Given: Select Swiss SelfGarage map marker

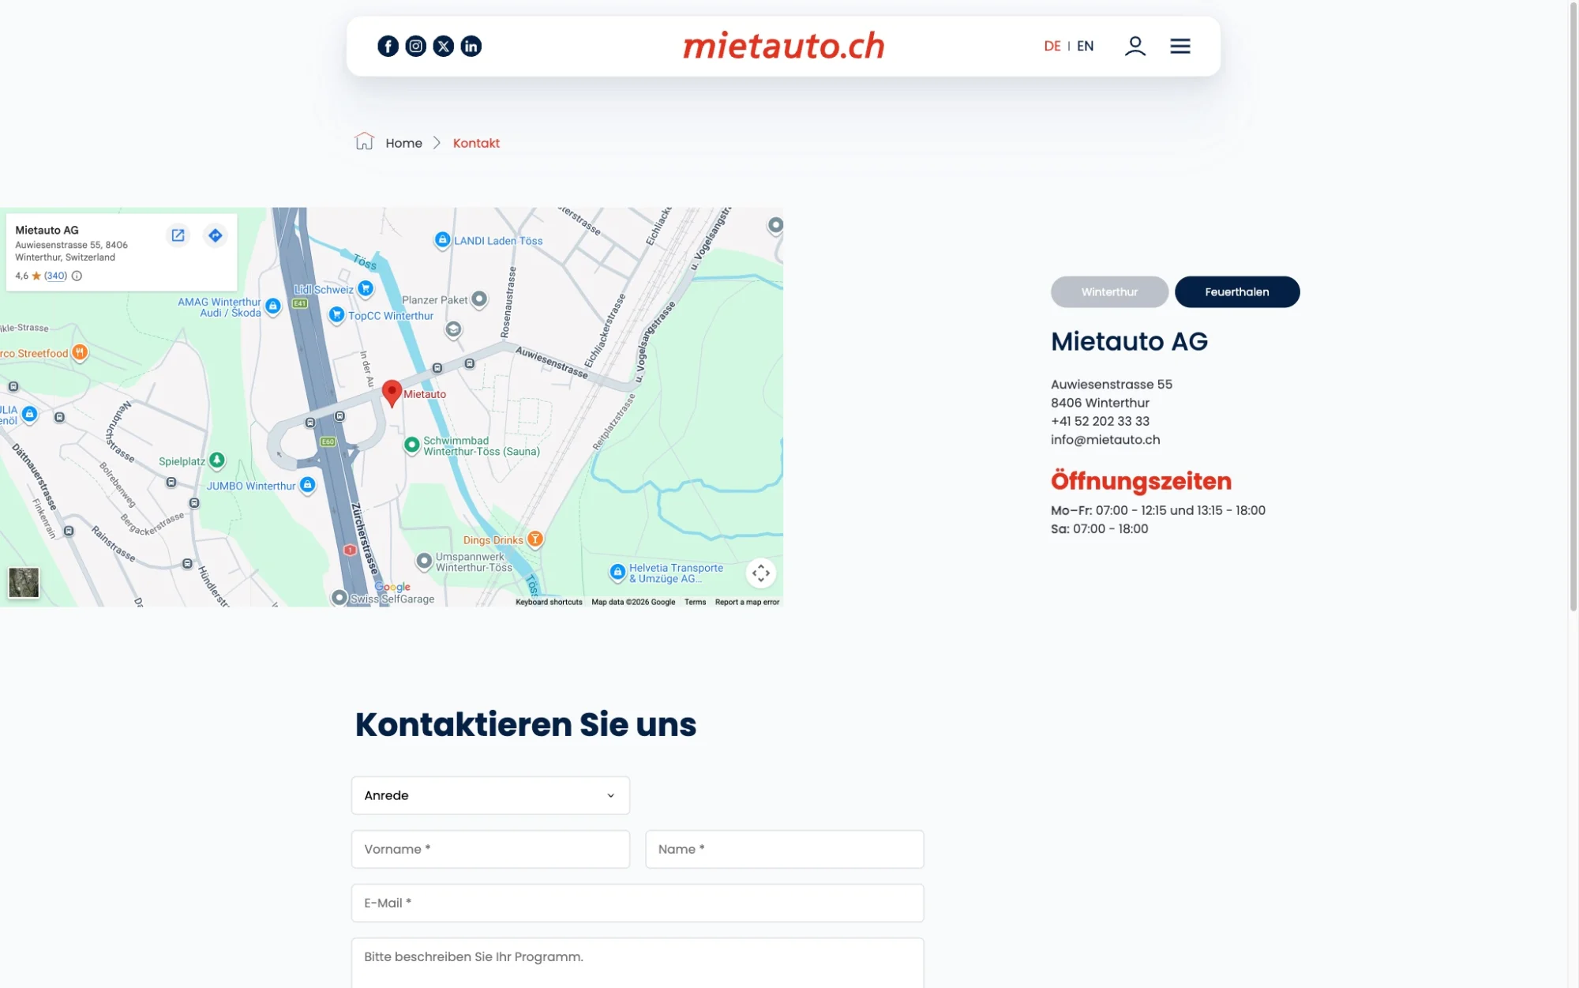Looking at the screenshot, I should [x=339, y=598].
